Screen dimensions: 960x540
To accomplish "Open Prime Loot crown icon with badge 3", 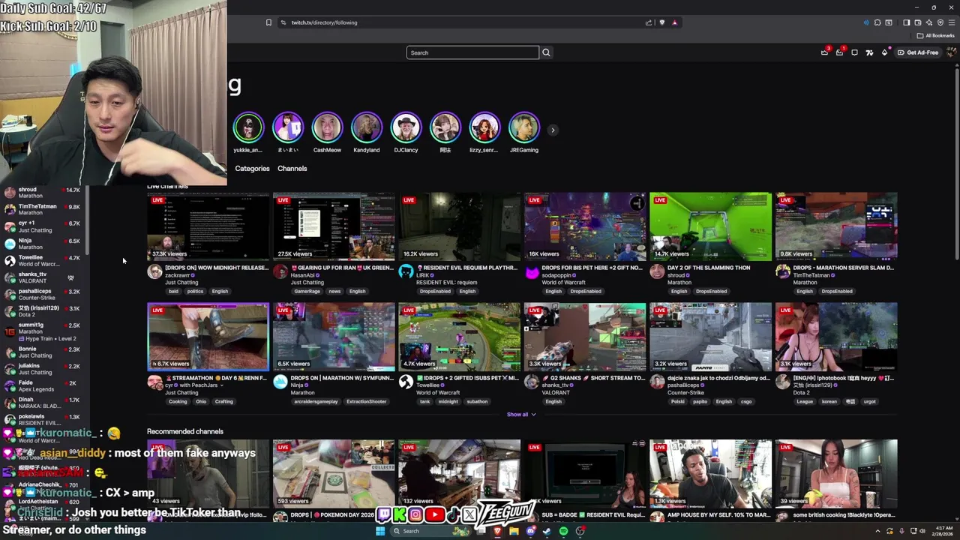I will pos(825,52).
